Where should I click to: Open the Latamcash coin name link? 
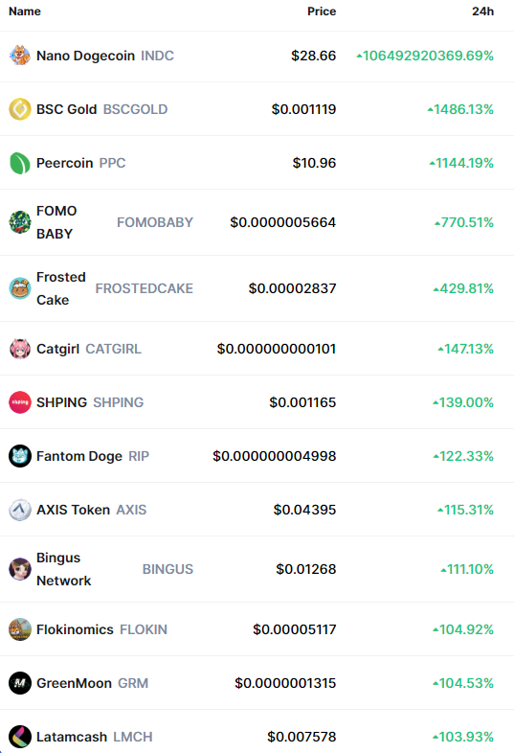[x=72, y=737]
